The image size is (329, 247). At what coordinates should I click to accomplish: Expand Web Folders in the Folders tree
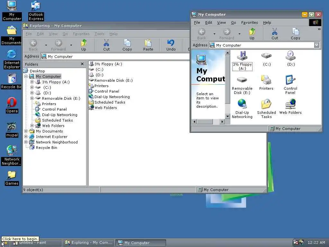(32, 126)
